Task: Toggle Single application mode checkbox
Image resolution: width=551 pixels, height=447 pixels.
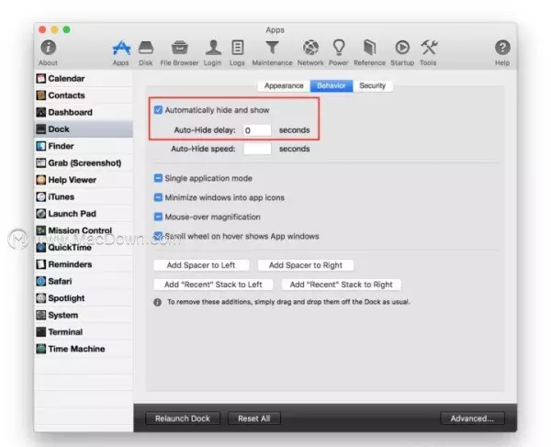Action: coord(158,178)
